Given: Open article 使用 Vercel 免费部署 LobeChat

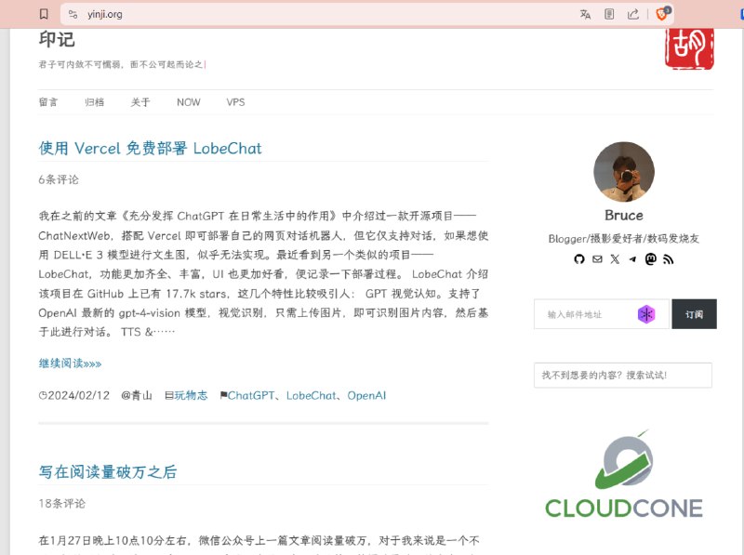Looking at the screenshot, I should tap(149, 148).
